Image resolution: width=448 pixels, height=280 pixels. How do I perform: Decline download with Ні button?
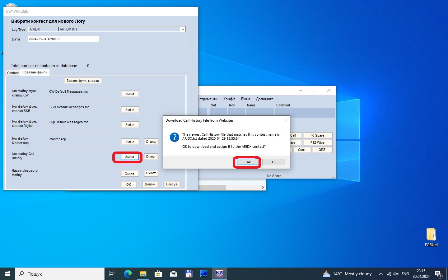point(273,162)
